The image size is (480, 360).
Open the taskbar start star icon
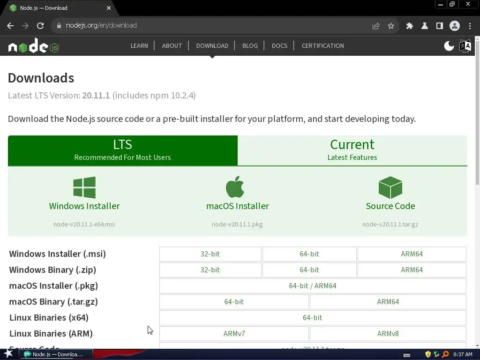pyautogui.click(x=8, y=354)
